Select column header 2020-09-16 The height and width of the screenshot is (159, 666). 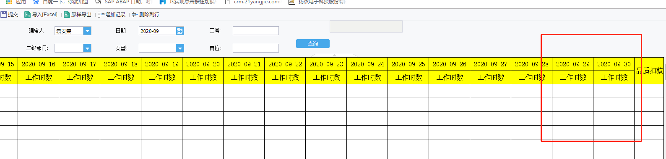click(x=39, y=64)
